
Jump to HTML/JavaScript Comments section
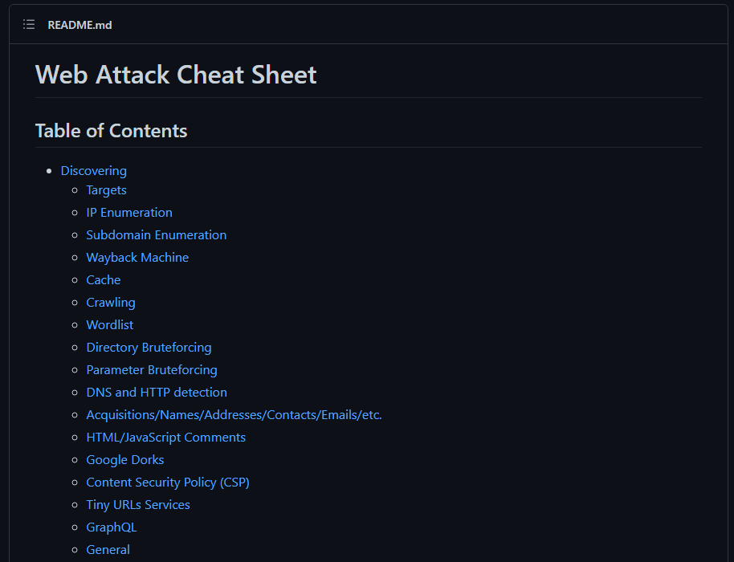[165, 438]
